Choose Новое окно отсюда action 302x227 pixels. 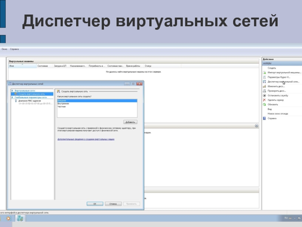(278, 114)
